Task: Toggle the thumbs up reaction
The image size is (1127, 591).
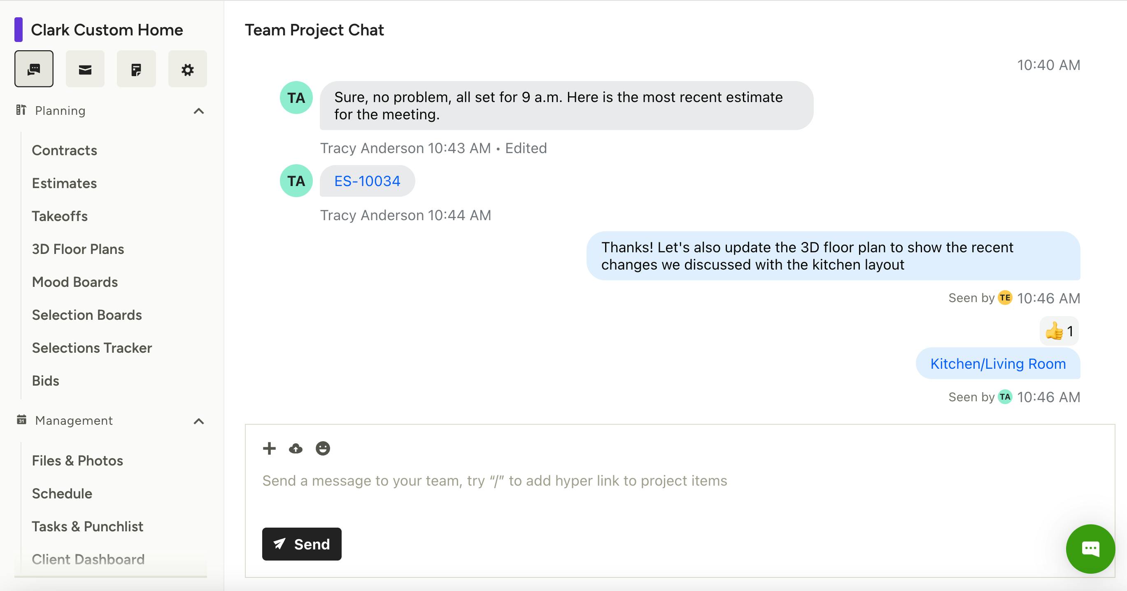Action: coord(1059,331)
